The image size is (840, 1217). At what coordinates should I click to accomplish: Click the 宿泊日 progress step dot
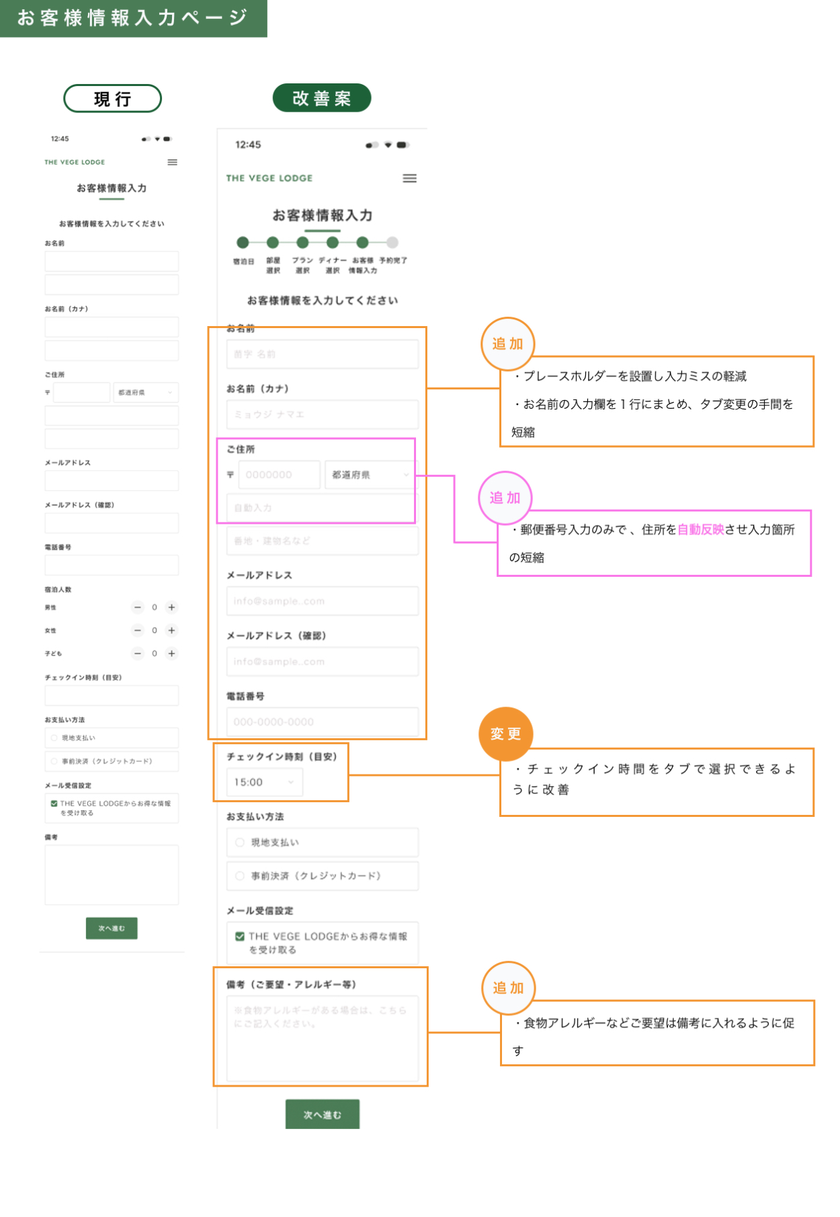243,243
